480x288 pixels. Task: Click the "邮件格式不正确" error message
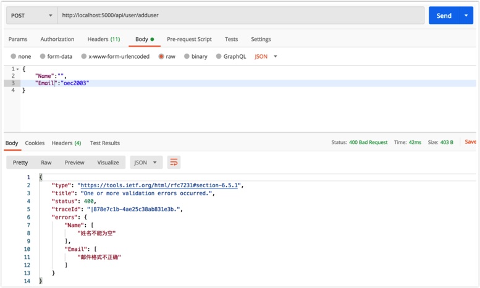99,257
